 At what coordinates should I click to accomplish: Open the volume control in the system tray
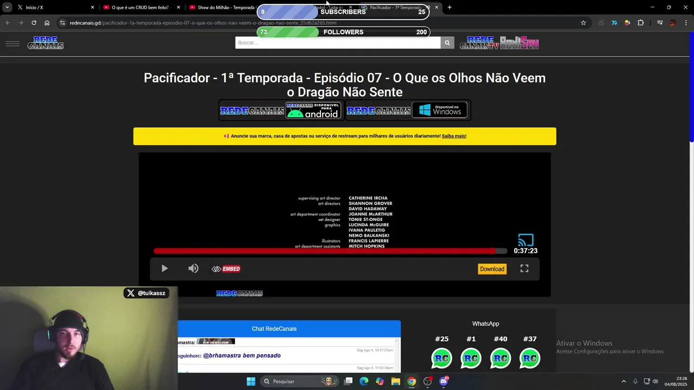[655, 381]
